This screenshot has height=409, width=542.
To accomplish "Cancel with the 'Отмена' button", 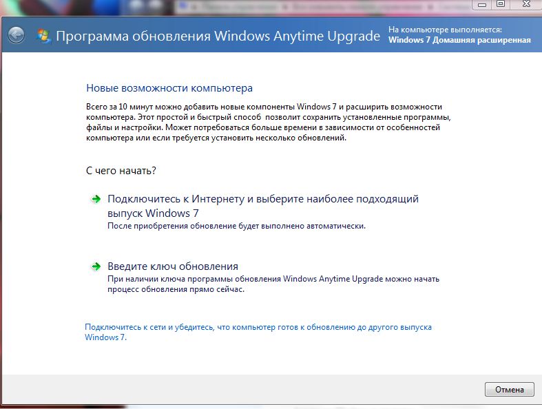I will (x=509, y=390).
